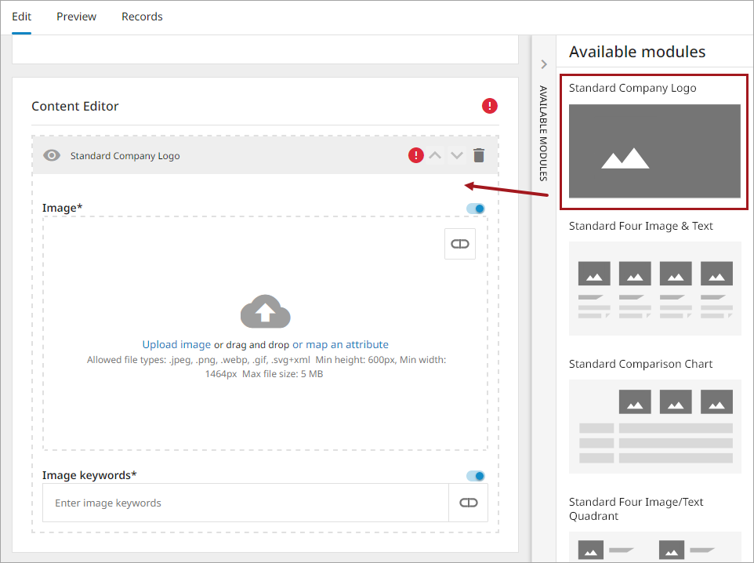Click the red error icon beside Content Editor
This screenshot has width=754, height=563.
point(490,106)
